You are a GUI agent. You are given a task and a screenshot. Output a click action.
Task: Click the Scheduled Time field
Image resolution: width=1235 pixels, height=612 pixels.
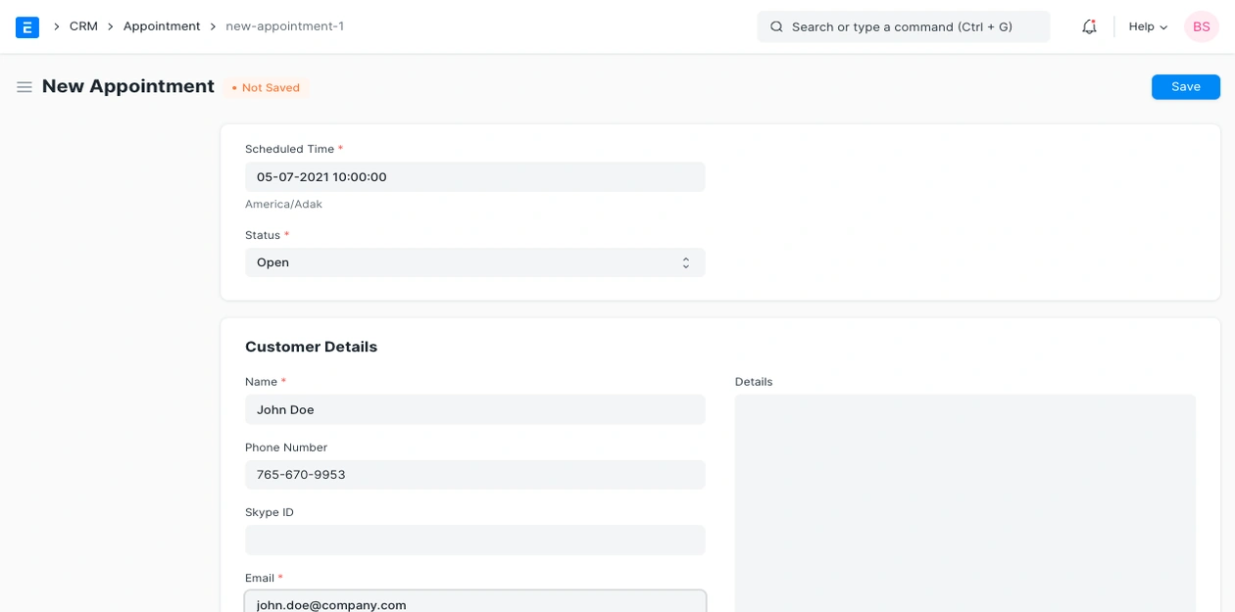474,177
